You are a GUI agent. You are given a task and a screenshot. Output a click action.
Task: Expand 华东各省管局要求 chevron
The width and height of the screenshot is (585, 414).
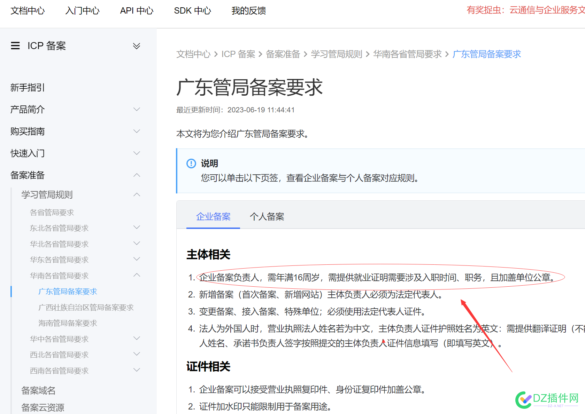[137, 259]
